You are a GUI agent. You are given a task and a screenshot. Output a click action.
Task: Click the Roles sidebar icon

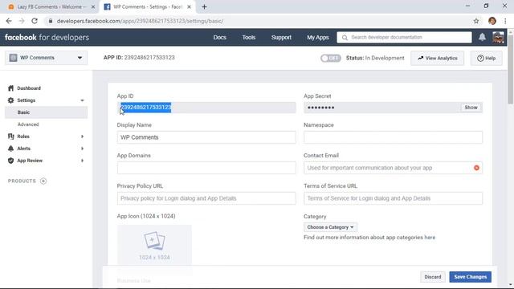[10, 136]
